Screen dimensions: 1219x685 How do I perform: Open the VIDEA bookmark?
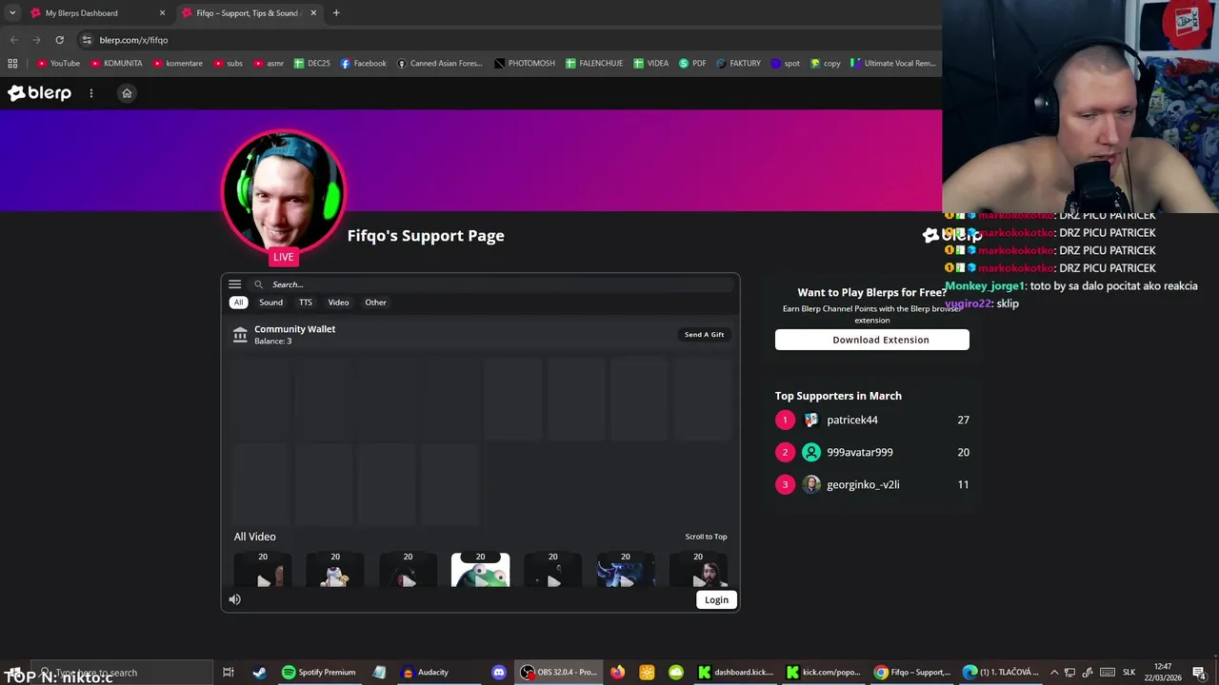tap(651, 64)
